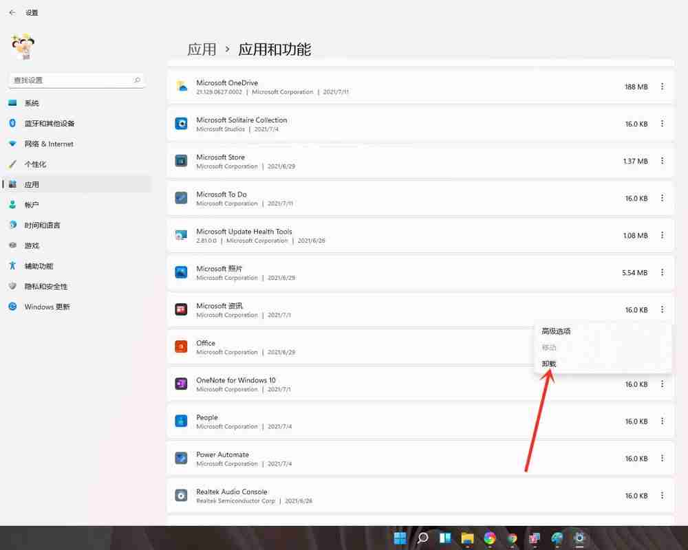This screenshot has width=688, height=550.
Task: Open more options for Microsoft To Do
Action: (x=663, y=198)
